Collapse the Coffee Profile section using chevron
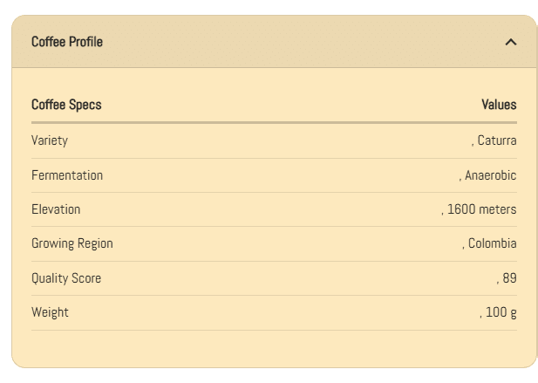This screenshot has width=538, height=383. [511, 42]
